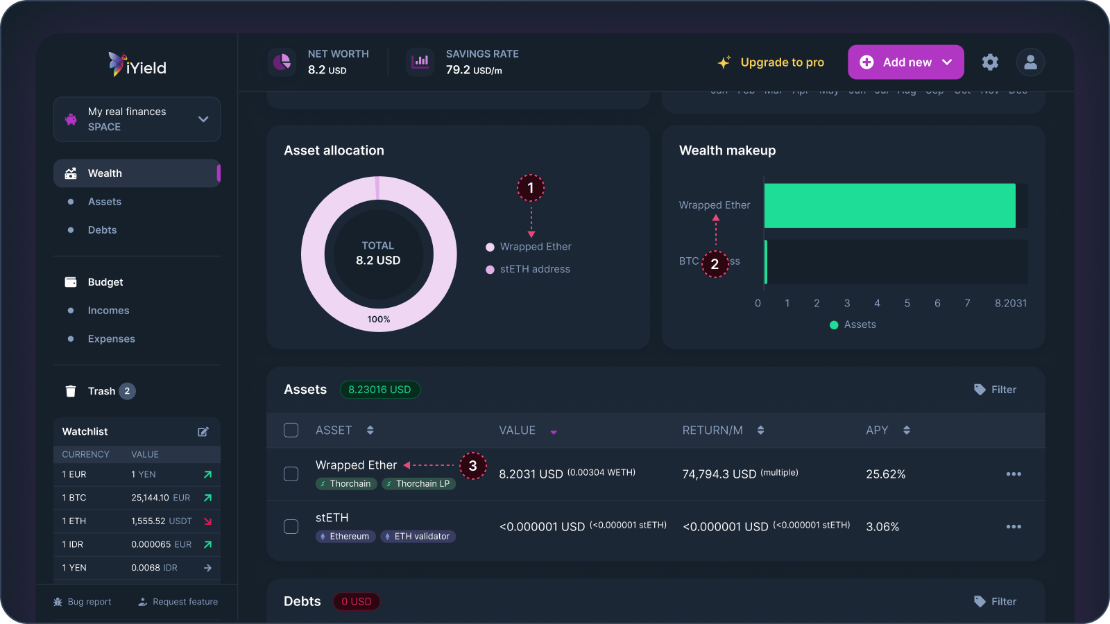This screenshot has height=624, width=1110.
Task: Click the Trash bin icon
Action: (71, 390)
